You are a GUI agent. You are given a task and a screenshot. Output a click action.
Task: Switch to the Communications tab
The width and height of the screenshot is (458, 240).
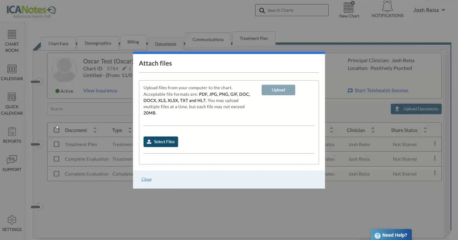tap(208, 40)
